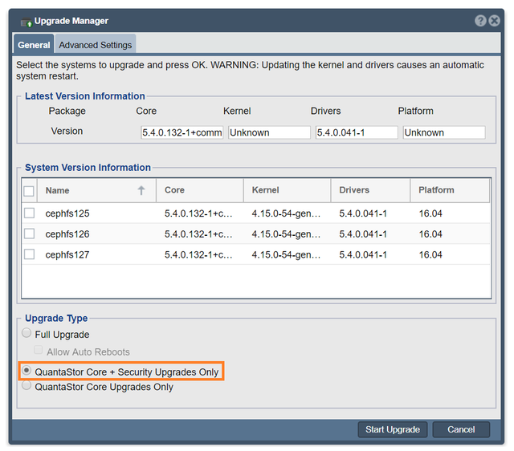
Task: Switch to the General tab
Action: pos(34,45)
